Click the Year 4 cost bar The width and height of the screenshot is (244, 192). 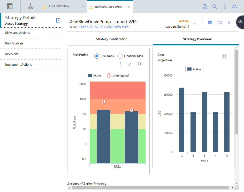(216, 132)
